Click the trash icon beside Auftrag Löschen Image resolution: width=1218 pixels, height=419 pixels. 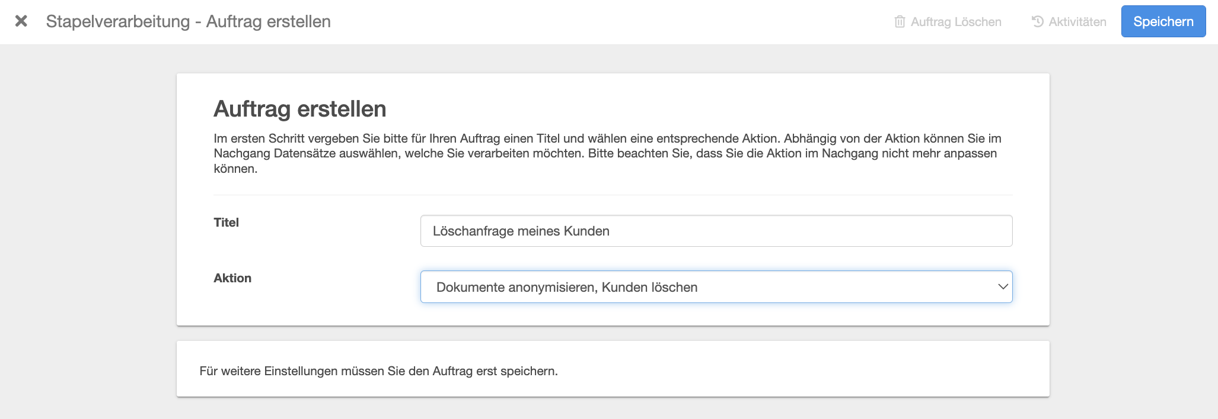pos(900,22)
